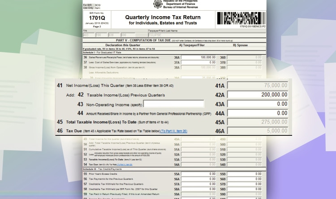This screenshot has width=336, height=199.
Task: Click the 37A Cost of Sales field
Action: click(198, 62)
